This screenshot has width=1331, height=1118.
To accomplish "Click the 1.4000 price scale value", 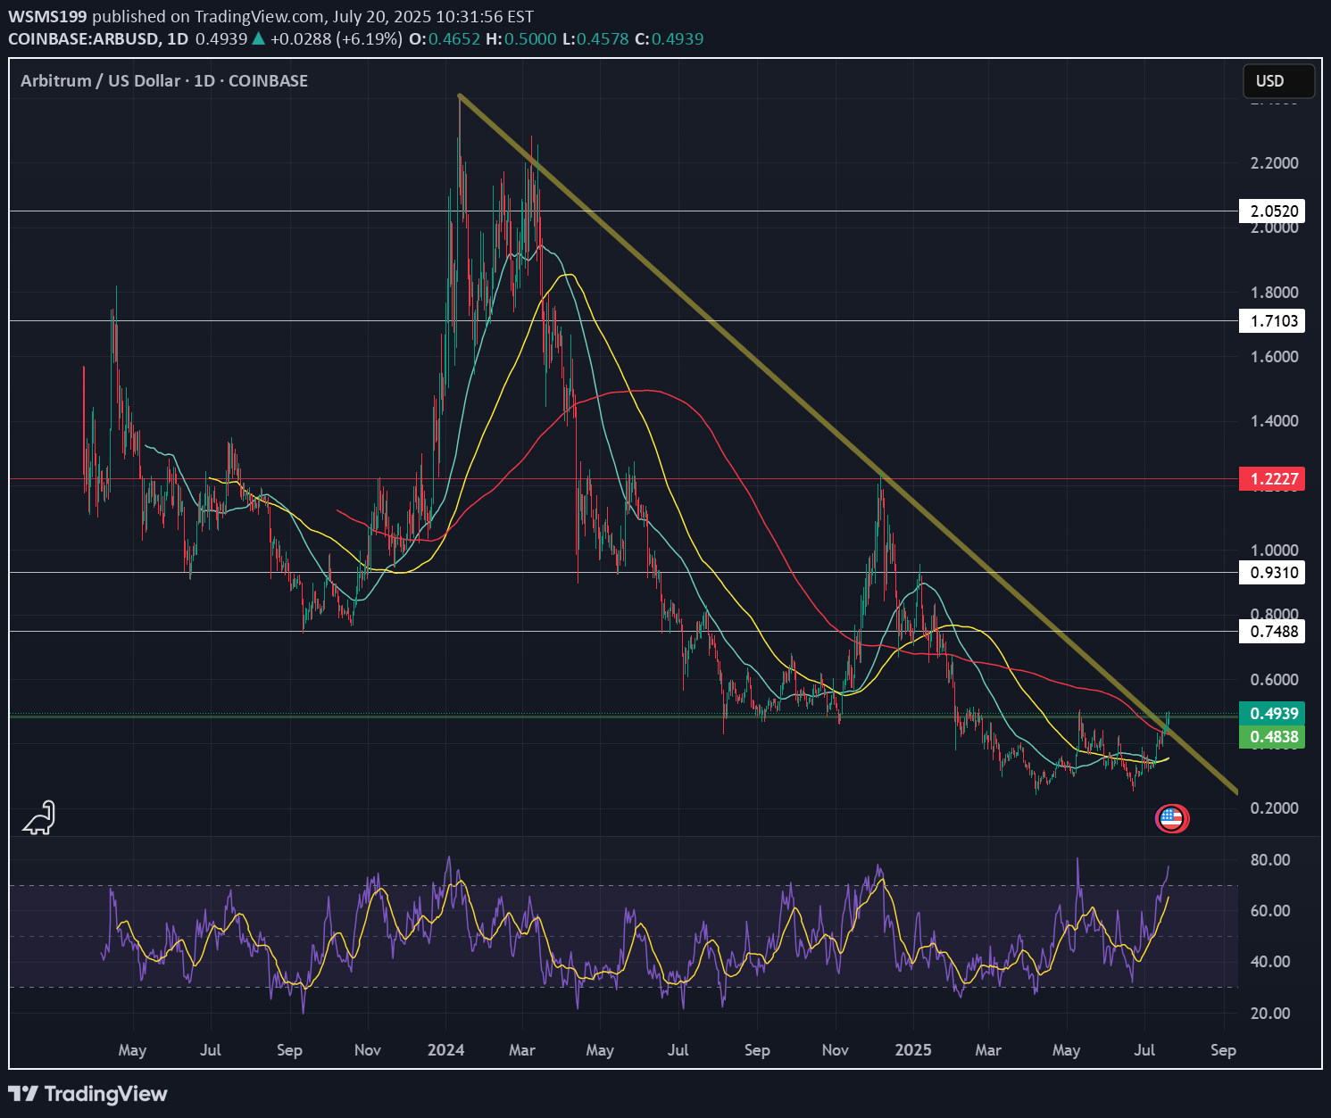I will [1275, 421].
